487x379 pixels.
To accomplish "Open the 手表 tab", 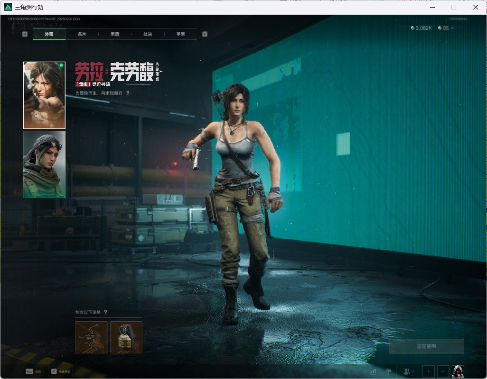I will pyautogui.click(x=180, y=34).
